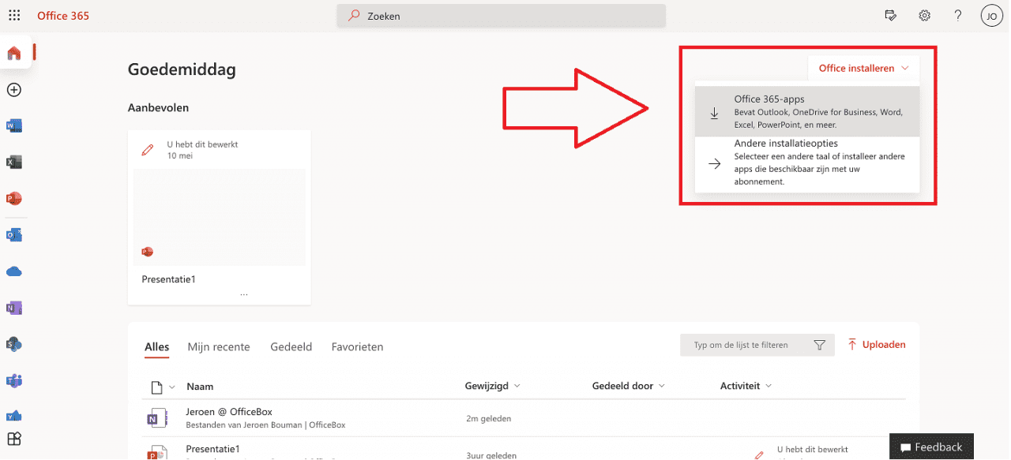Open the app launcher waffle icon
This screenshot has width=1011, height=460.
14,16
